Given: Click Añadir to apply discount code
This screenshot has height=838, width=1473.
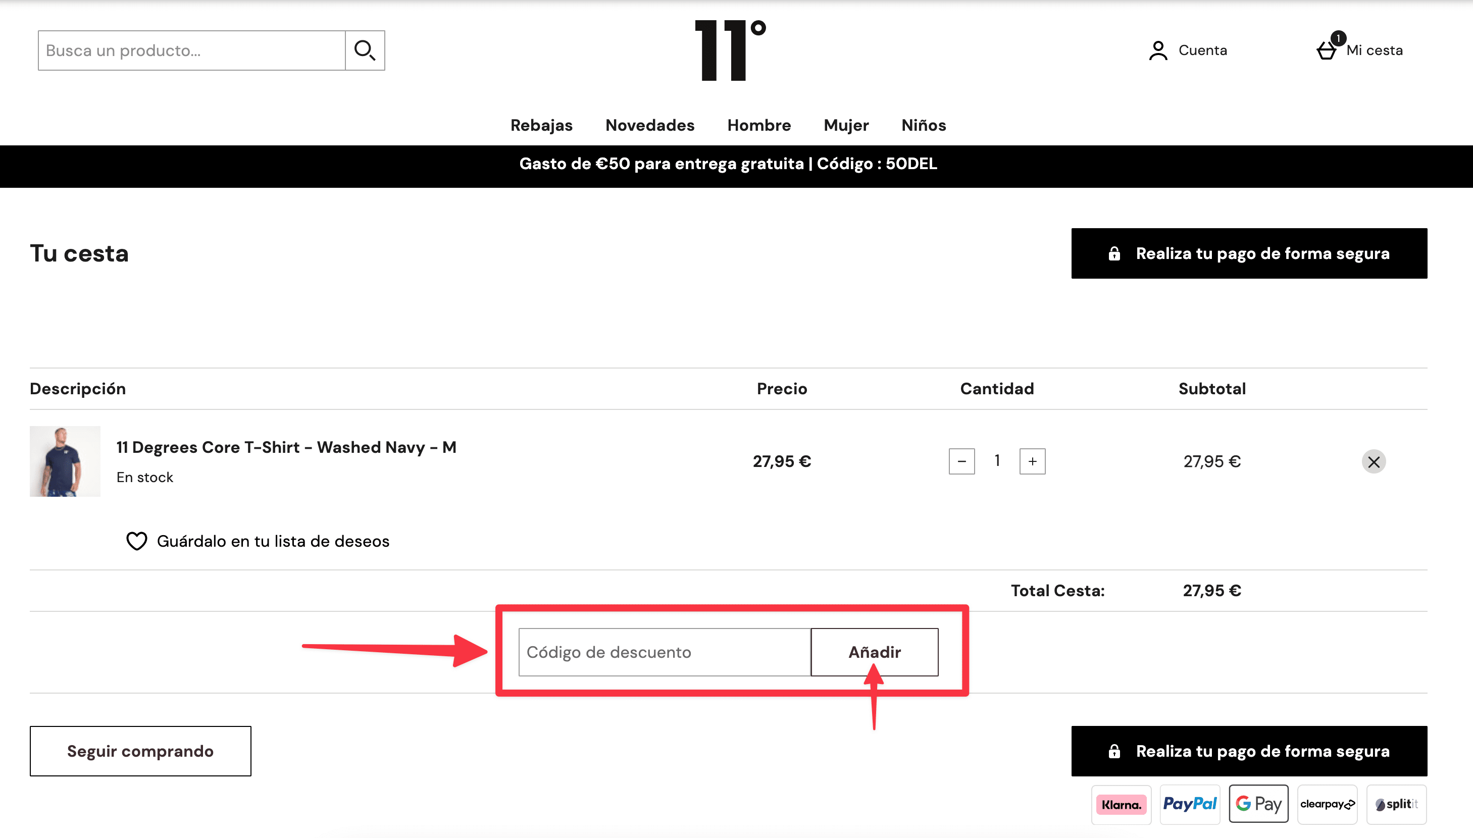Looking at the screenshot, I should tap(874, 652).
